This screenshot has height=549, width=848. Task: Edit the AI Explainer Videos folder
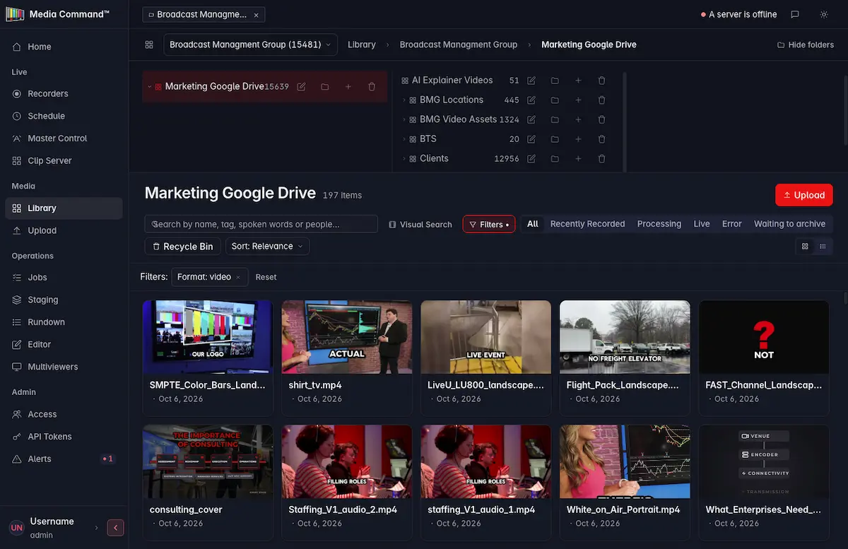(531, 81)
